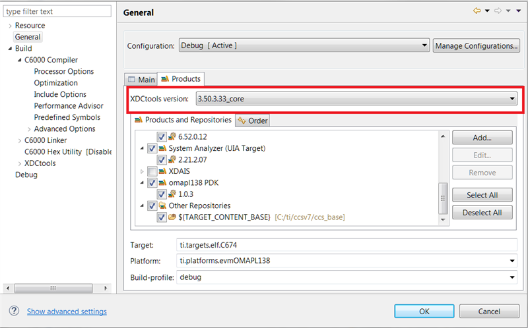Expand the C6000 Linker tree node
This screenshot has width=528, height=328.
pos(20,140)
